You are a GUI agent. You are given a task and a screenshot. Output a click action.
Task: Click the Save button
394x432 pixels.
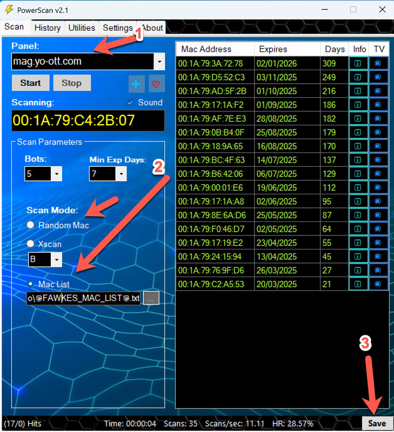tap(377, 423)
